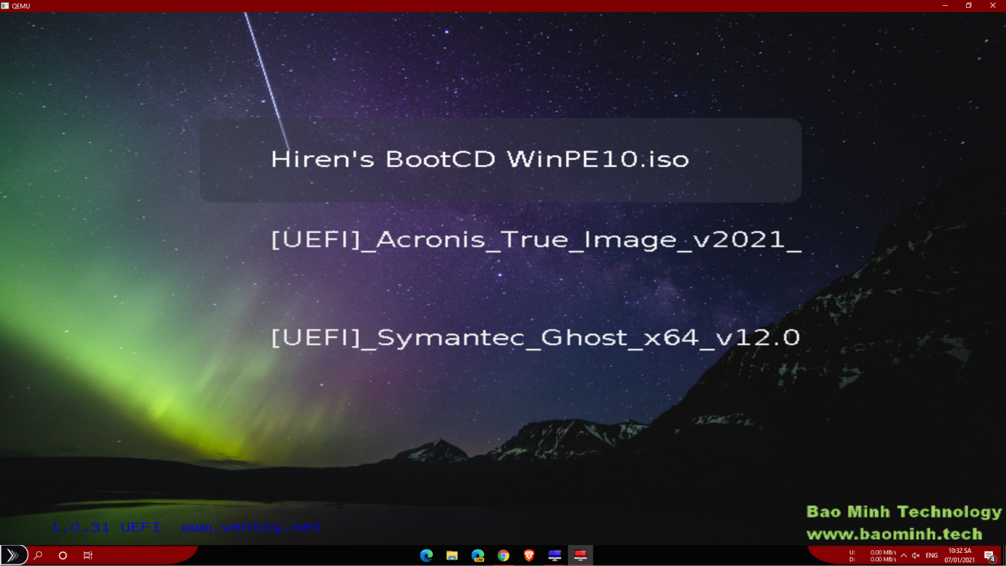This screenshot has height=566, width=1006.
Task: Click the muted volume tray icon
Action: pyautogui.click(x=916, y=556)
